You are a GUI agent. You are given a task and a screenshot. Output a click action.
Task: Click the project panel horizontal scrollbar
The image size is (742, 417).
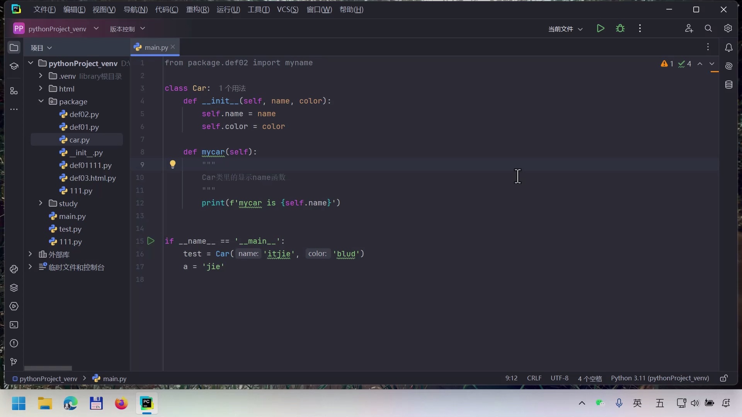coord(47,368)
